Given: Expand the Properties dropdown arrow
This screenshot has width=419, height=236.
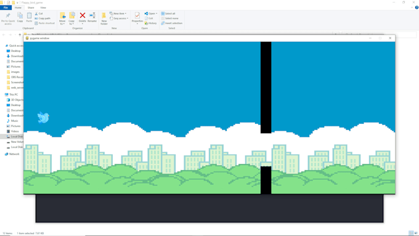Looking at the screenshot, I should click(137, 24).
